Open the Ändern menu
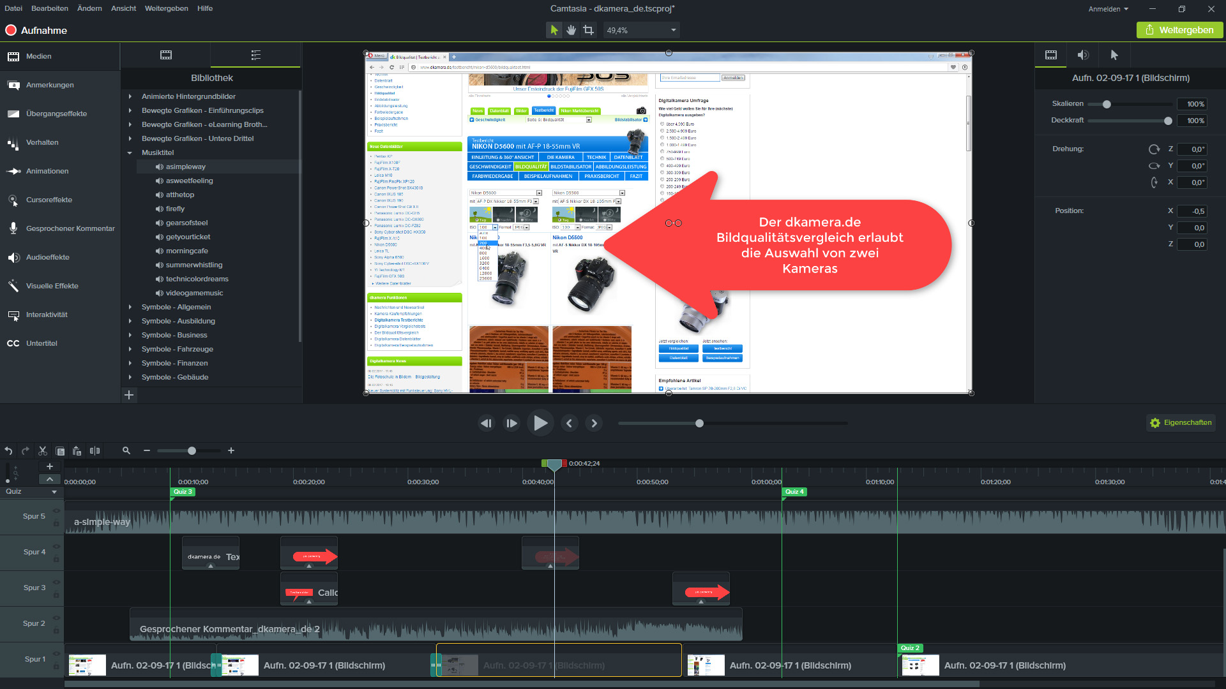Screen dimensions: 1226x689 (x=89, y=8)
